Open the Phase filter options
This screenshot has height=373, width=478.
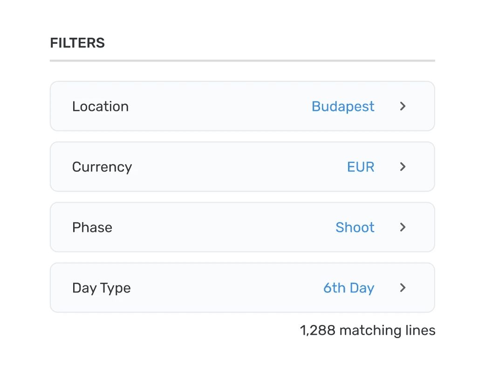pyautogui.click(x=242, y=227)
